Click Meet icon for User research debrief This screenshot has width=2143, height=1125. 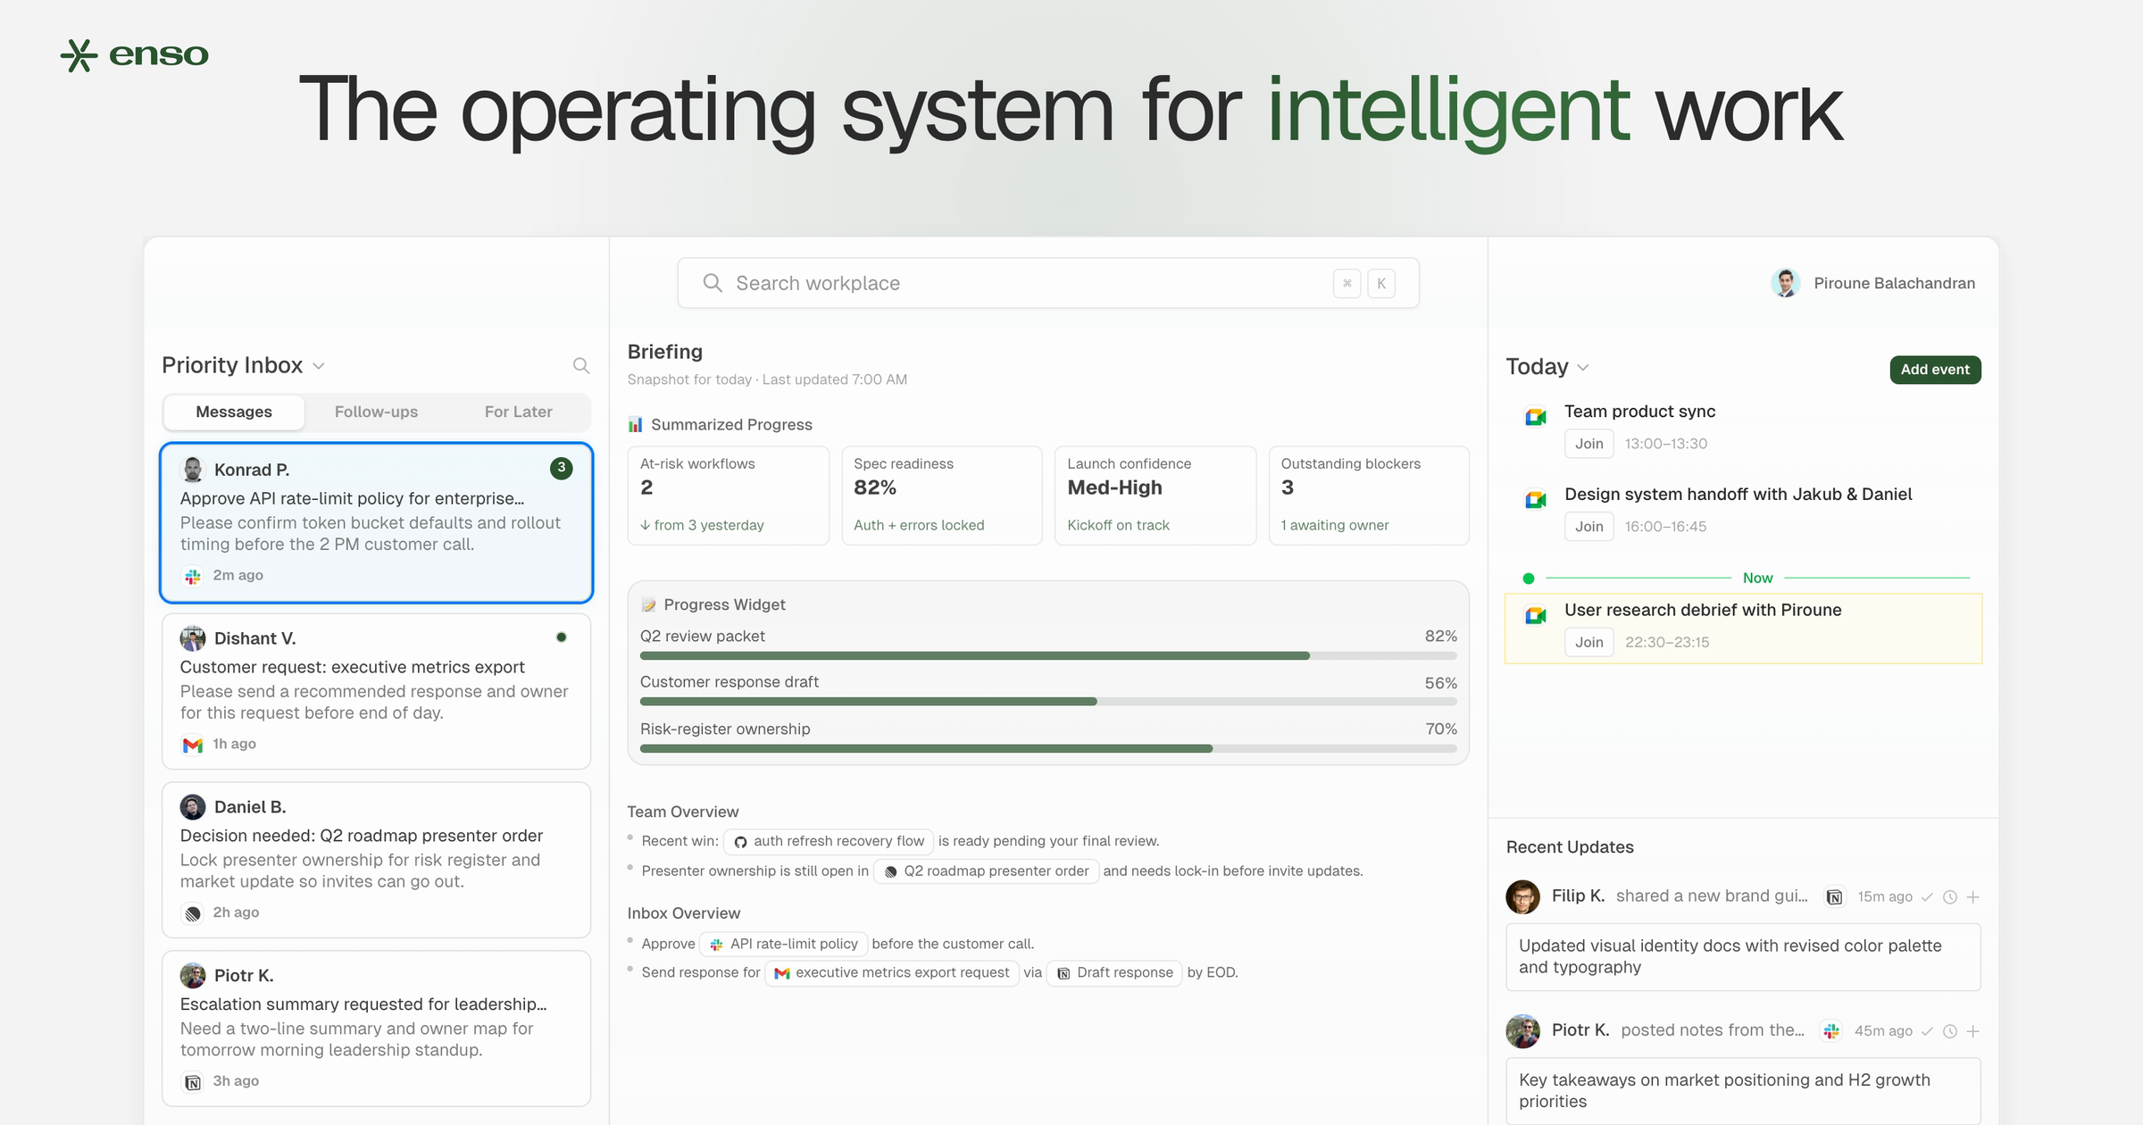click(x=1536, y=615)
